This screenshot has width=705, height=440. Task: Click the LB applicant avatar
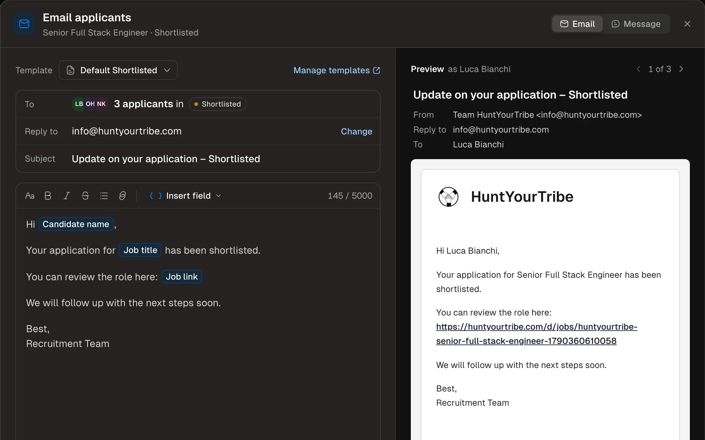click(79, 104)
